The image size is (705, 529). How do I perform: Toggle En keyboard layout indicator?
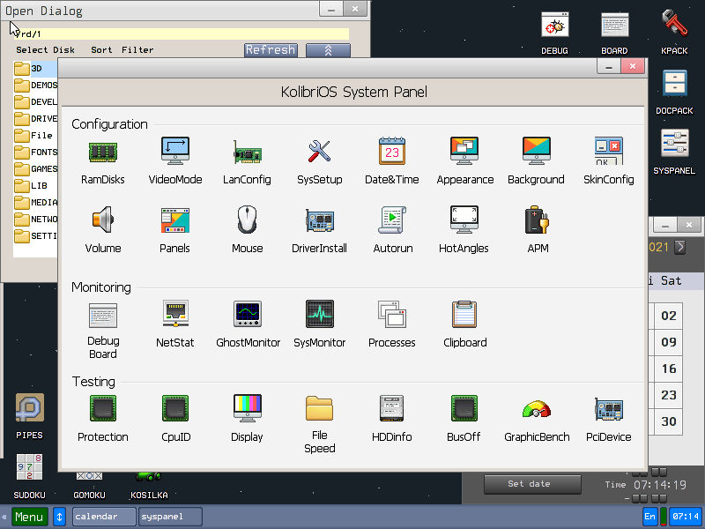click(x=649, y=517)
